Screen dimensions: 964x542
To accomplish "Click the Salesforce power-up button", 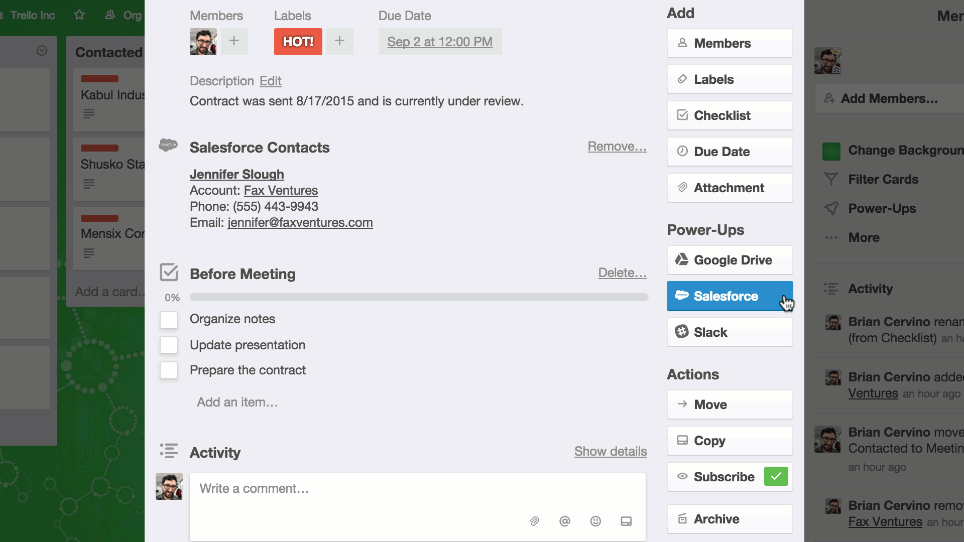I will pos(730,296).
